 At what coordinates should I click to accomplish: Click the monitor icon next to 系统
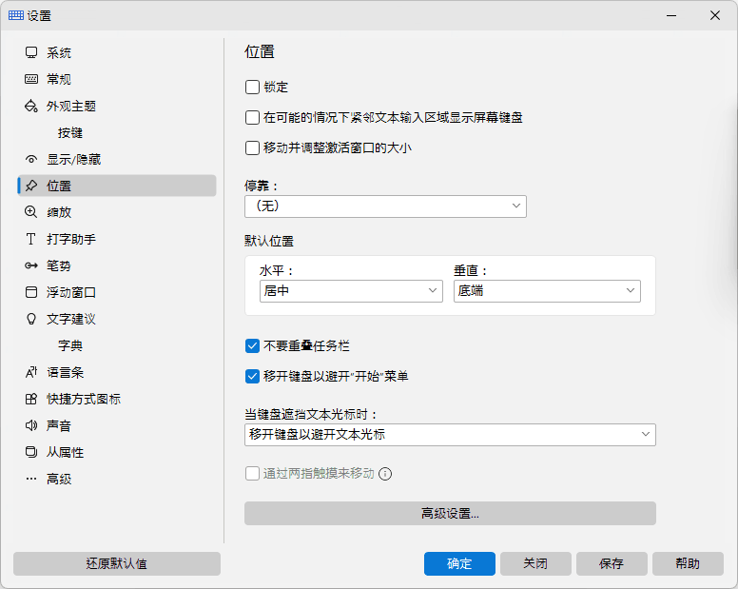31,52
